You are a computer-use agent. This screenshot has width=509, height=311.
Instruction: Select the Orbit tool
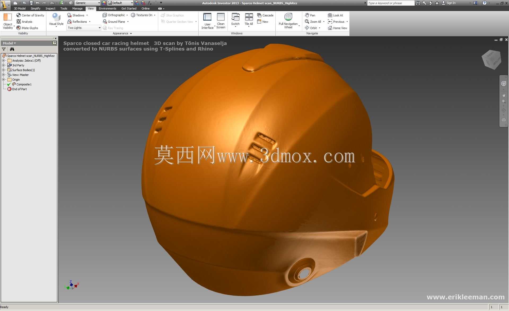click(x=311, y=28)
